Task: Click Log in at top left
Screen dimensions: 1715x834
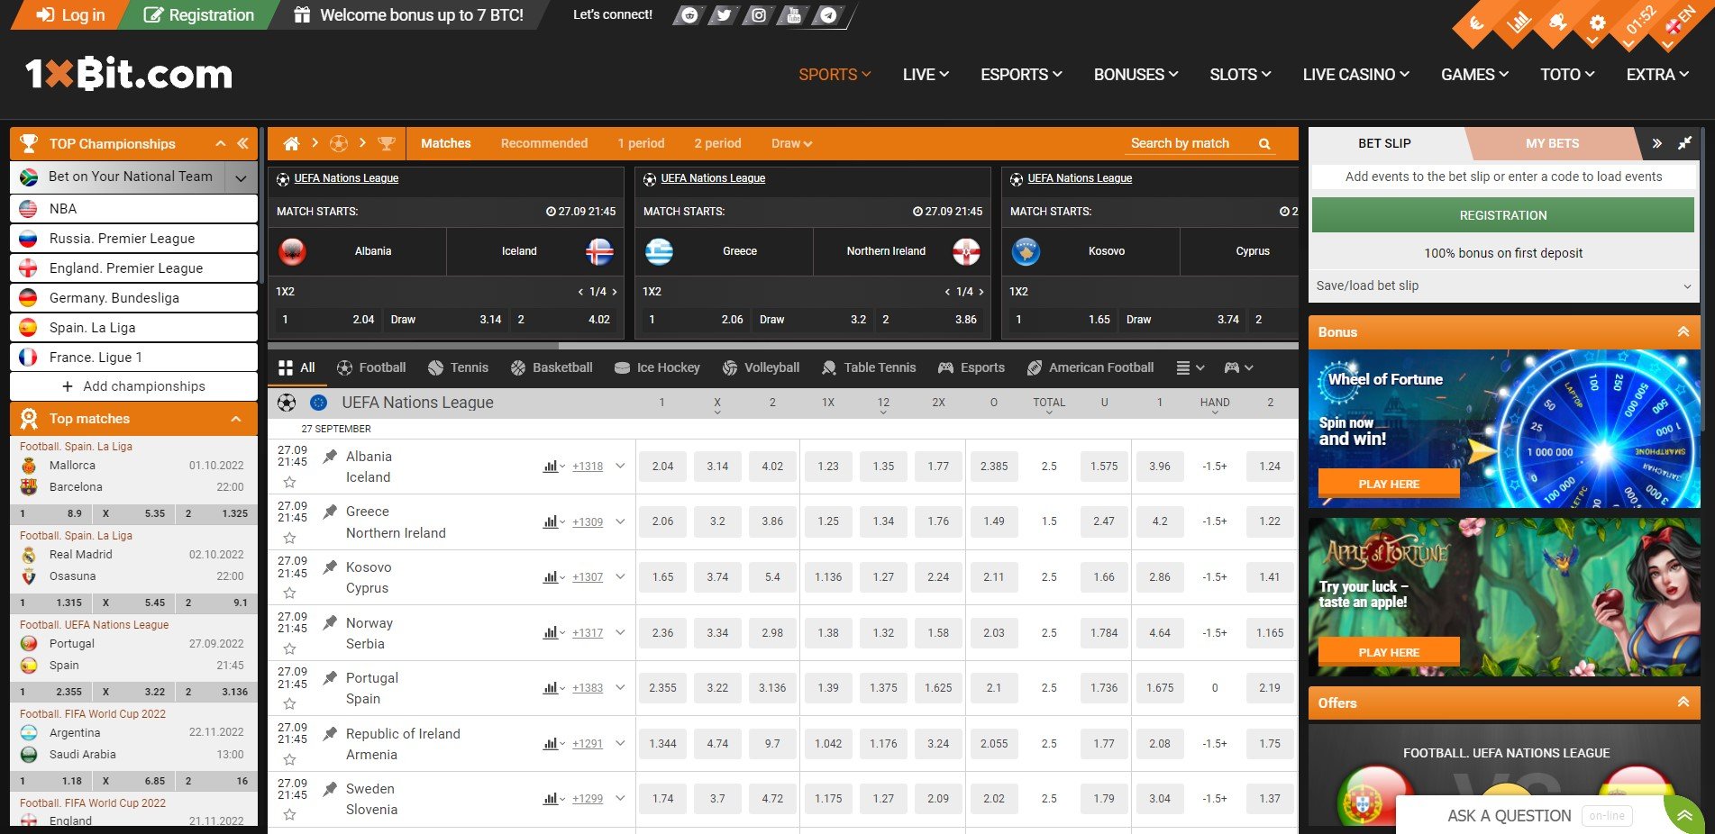Action: tap(70, 15)
